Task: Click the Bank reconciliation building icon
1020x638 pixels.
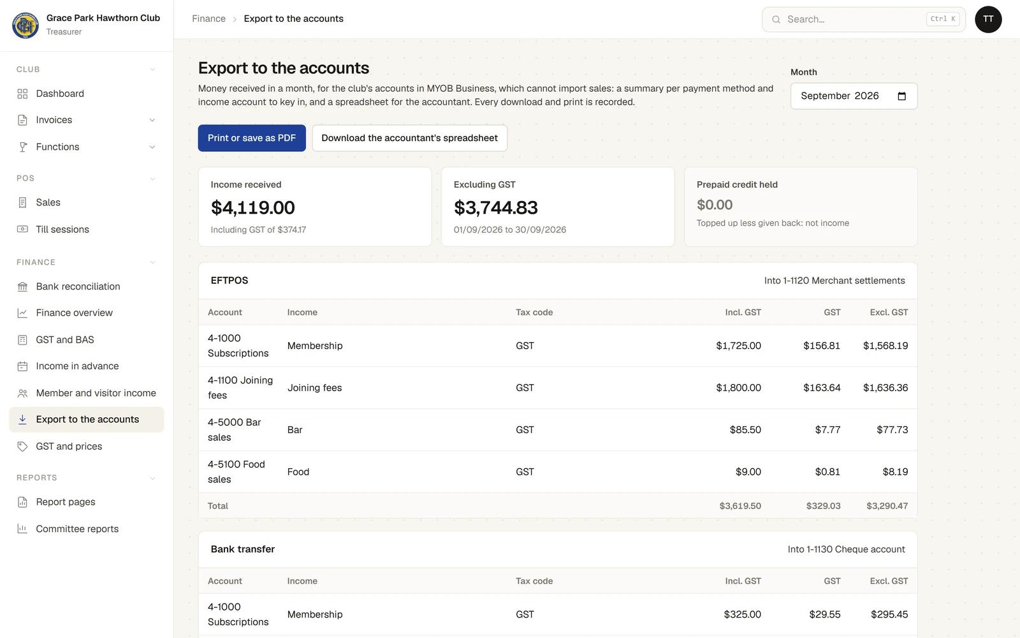Action: (22, 286)
